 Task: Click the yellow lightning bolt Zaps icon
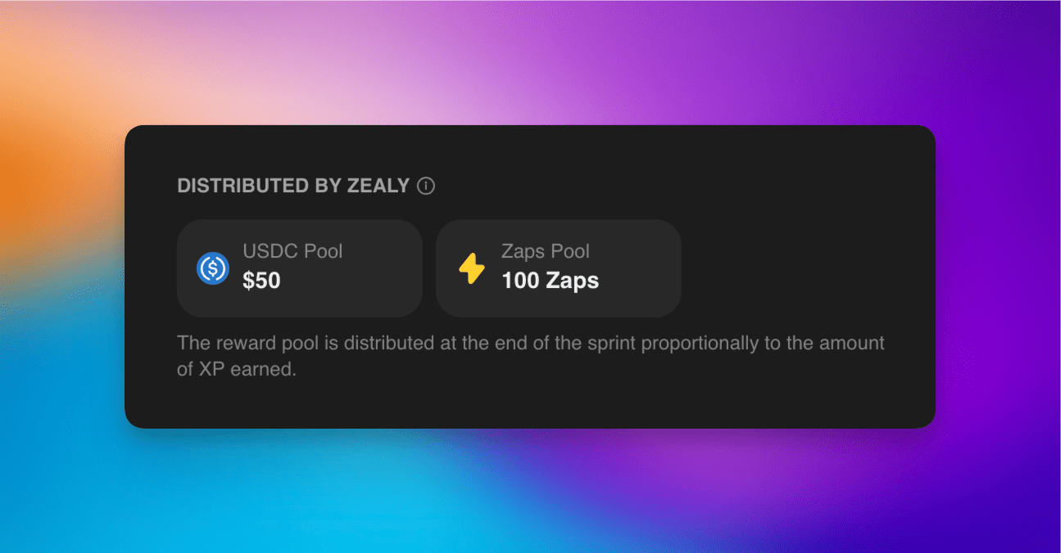coord(472,268)
